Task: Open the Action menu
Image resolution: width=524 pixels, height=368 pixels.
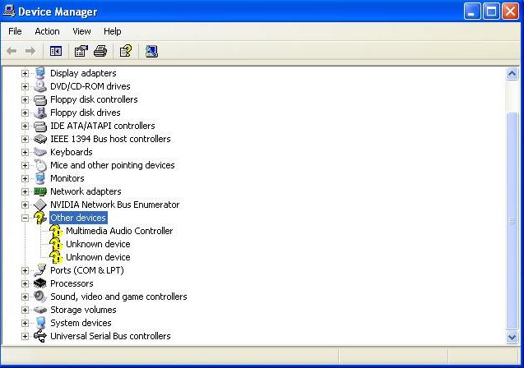Action: 47,31
